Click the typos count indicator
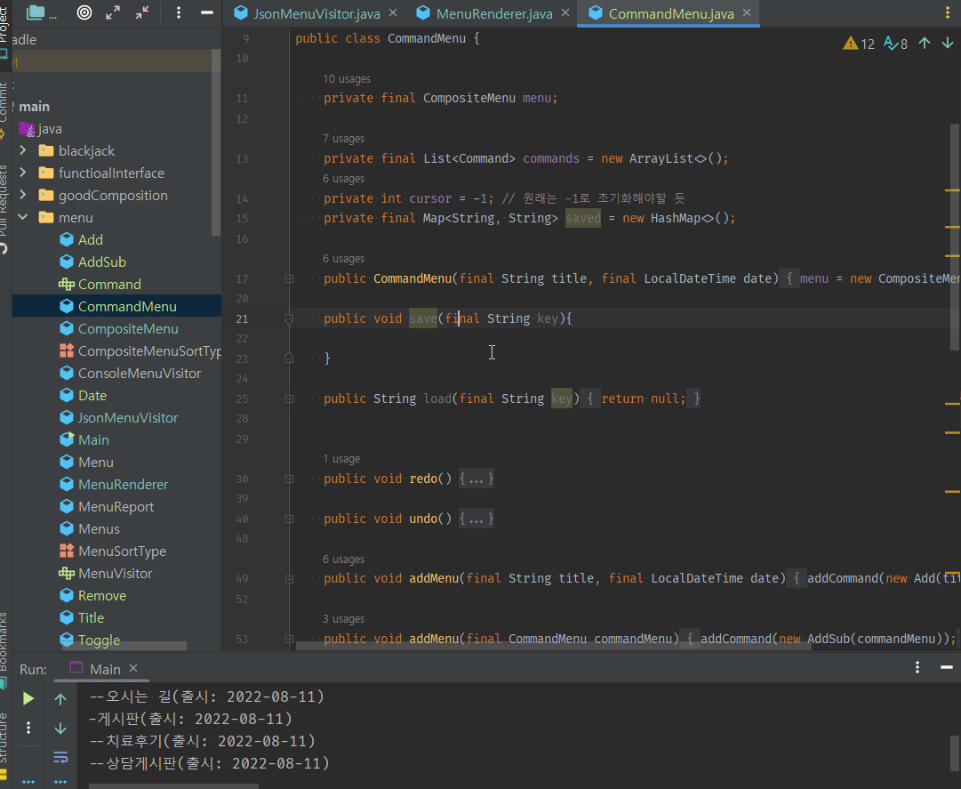961x789 pixels. (x=895, y=44)
